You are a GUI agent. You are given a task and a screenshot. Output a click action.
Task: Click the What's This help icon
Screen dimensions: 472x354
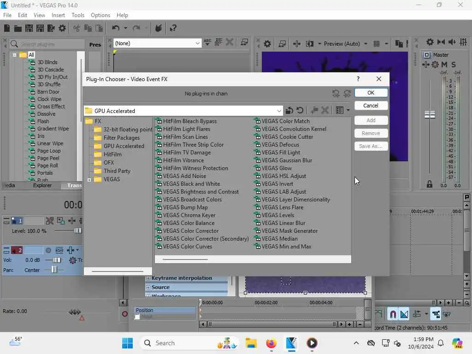click(x=173, y=28)
